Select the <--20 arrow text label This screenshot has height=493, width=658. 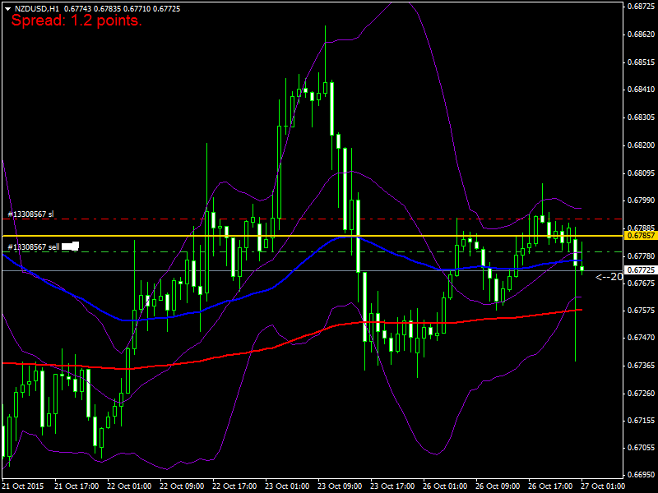tap(608, 277)
